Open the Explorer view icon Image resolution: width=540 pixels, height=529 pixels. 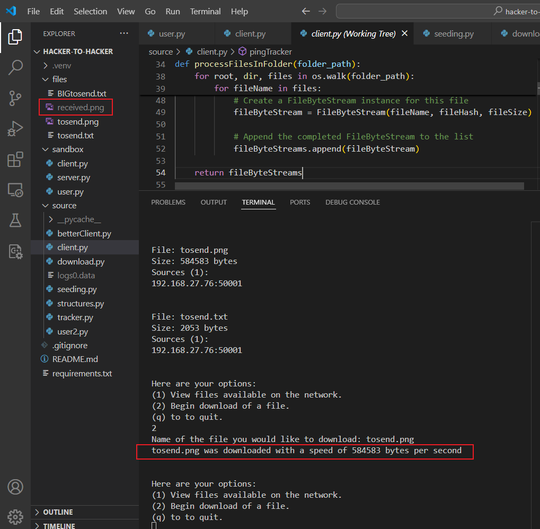point(15,37)
